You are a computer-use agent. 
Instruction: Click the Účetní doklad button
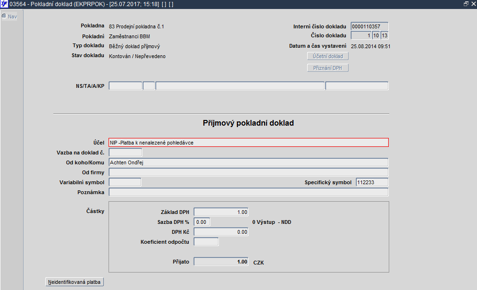coord(328,56)
